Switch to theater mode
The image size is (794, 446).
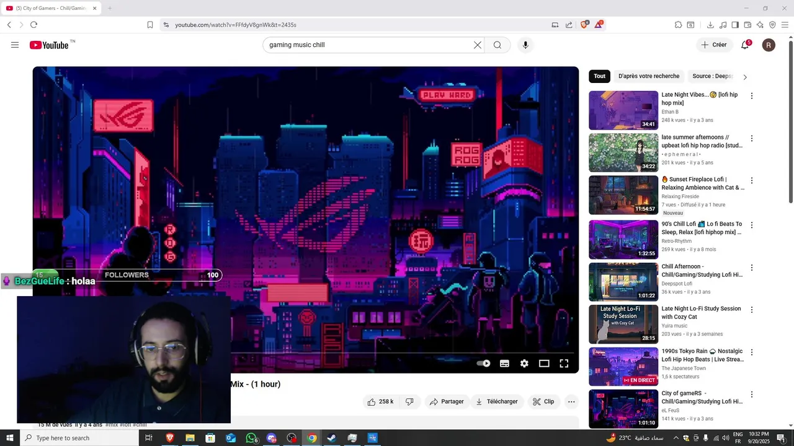pos(544,364)
